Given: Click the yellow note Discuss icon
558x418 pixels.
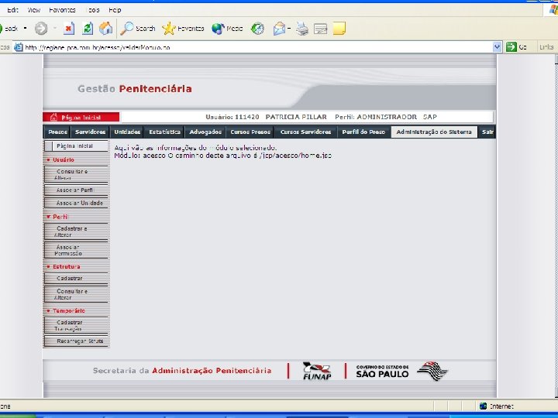Looking at the screenshot, I should point(339,29).
